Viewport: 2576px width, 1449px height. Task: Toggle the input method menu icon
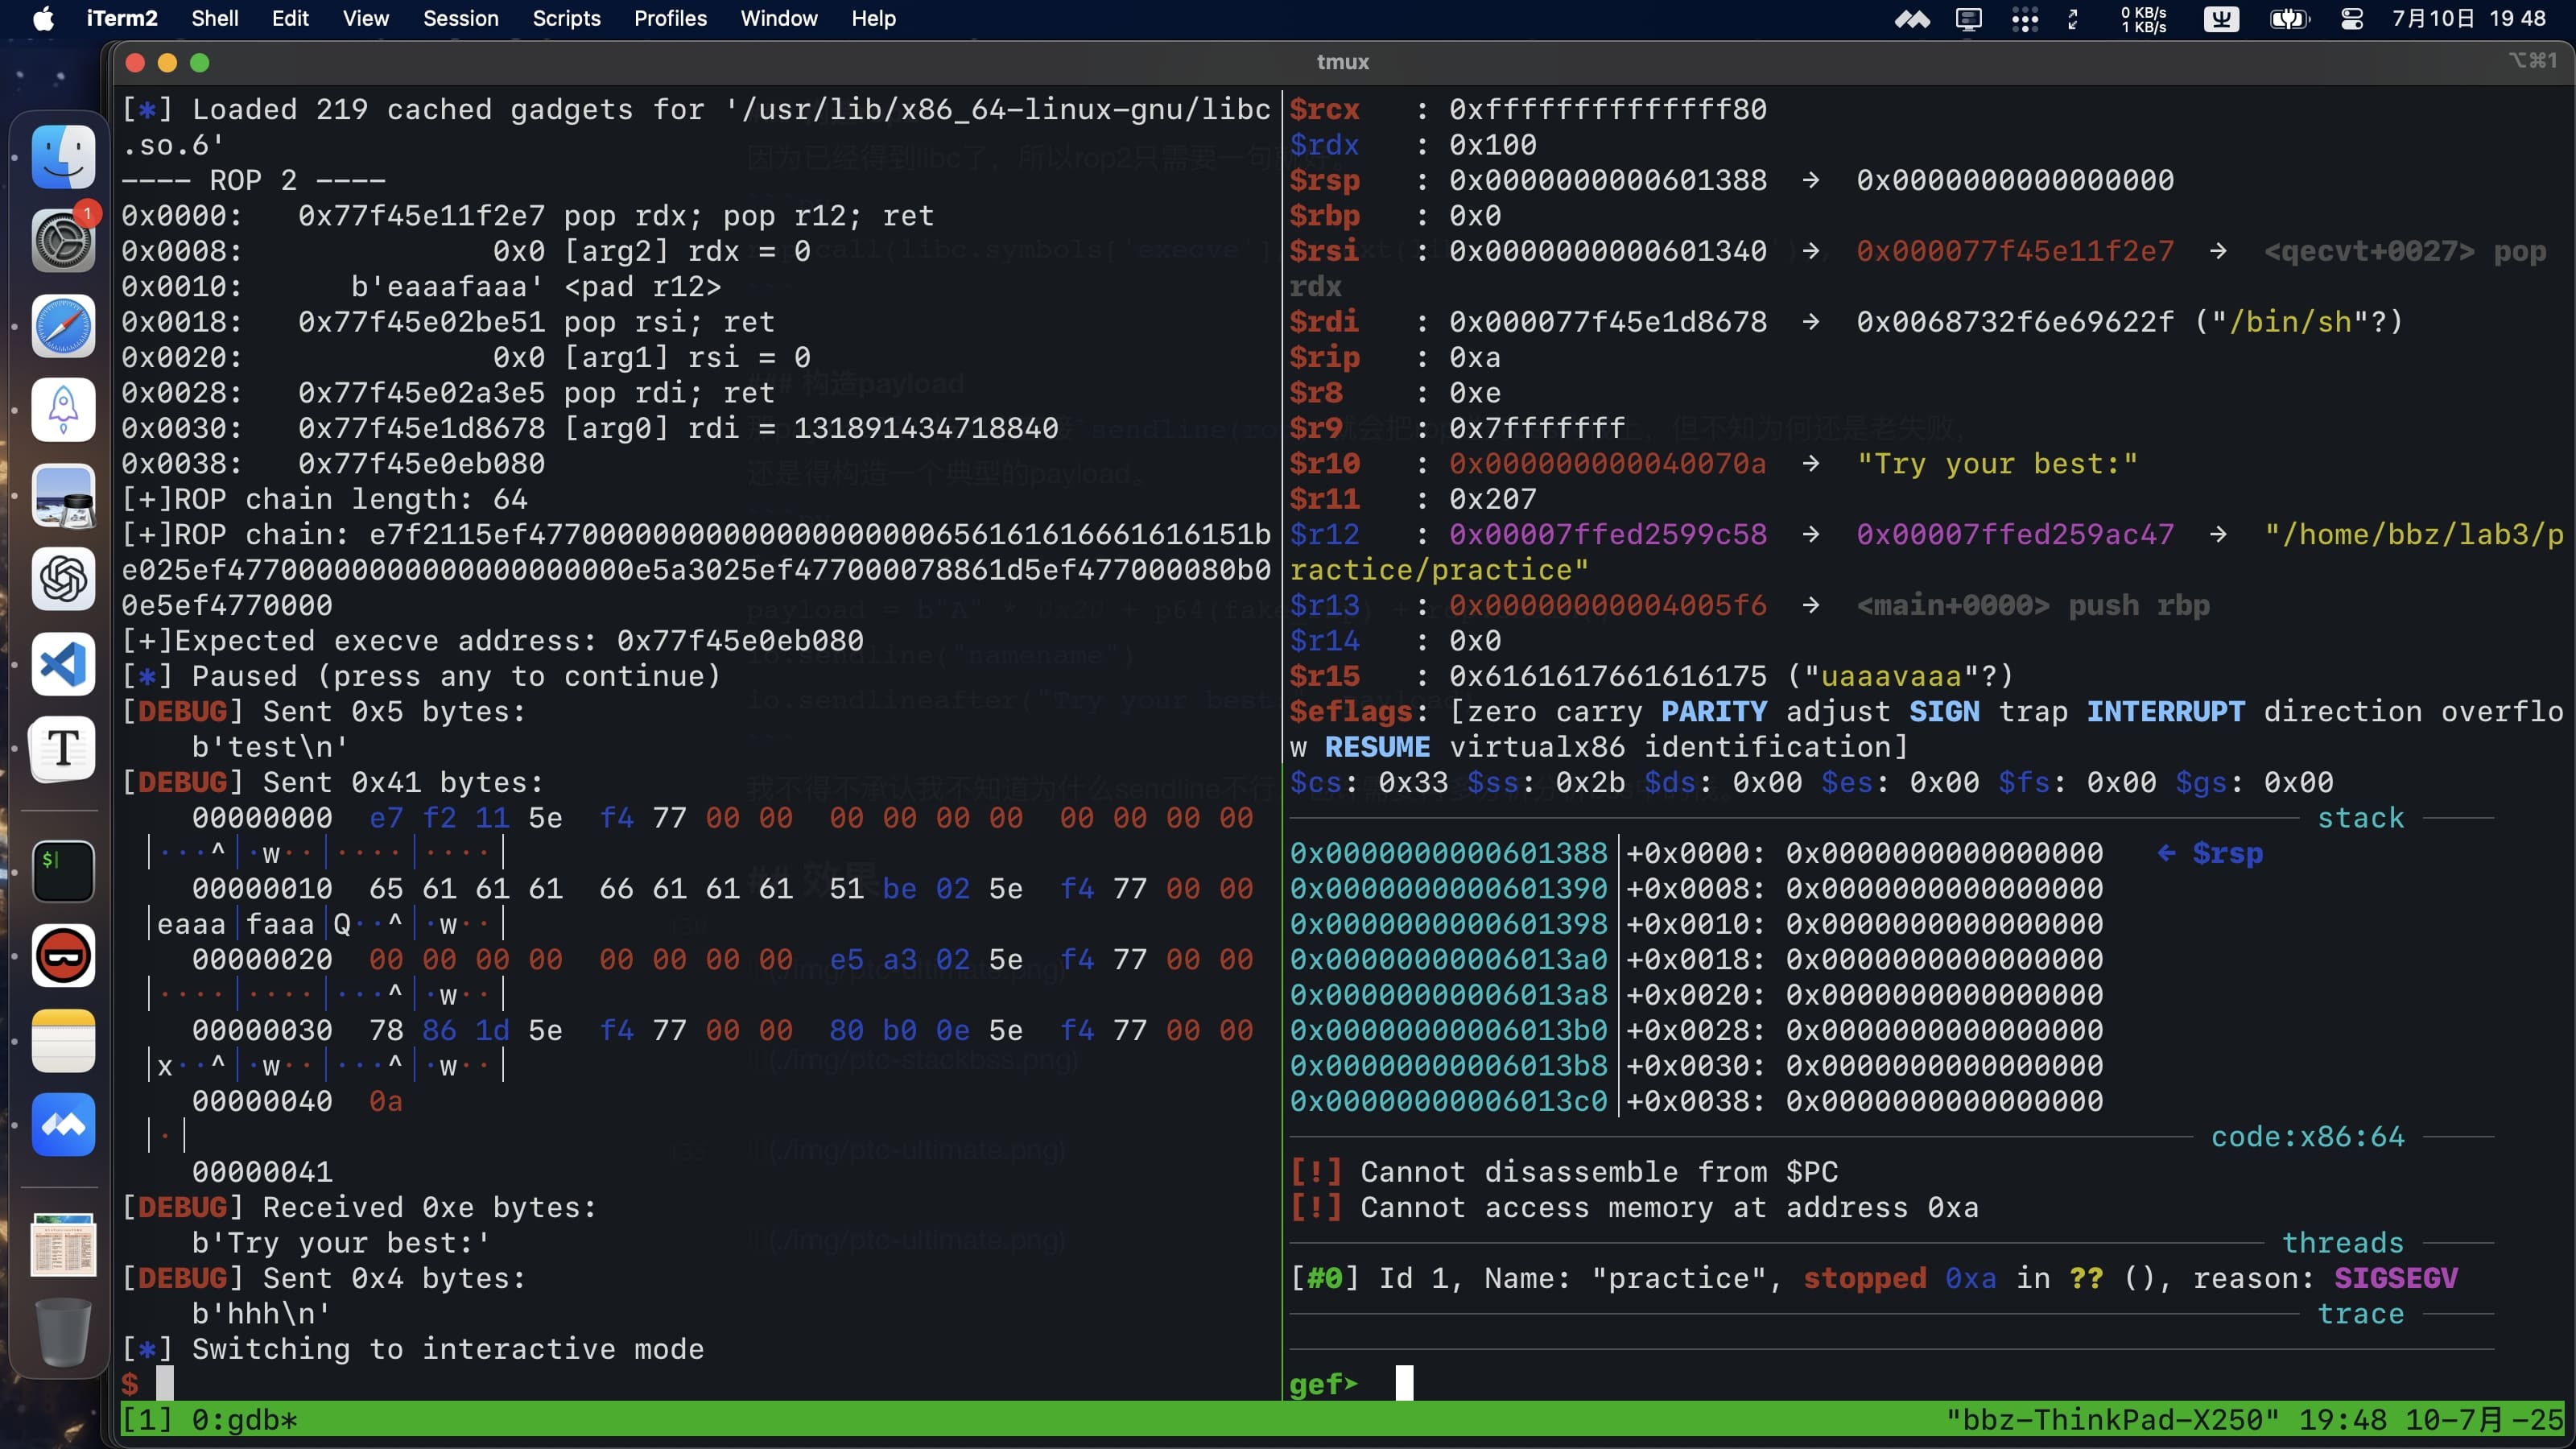pos(2221,19)
